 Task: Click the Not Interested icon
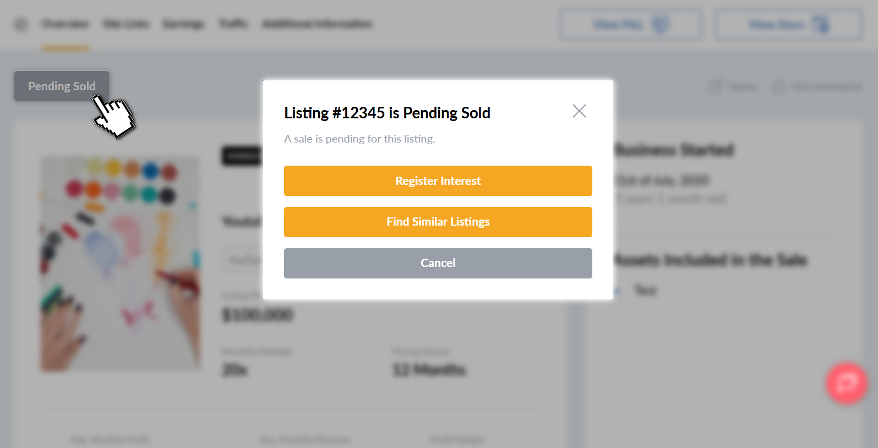point(779,86)
